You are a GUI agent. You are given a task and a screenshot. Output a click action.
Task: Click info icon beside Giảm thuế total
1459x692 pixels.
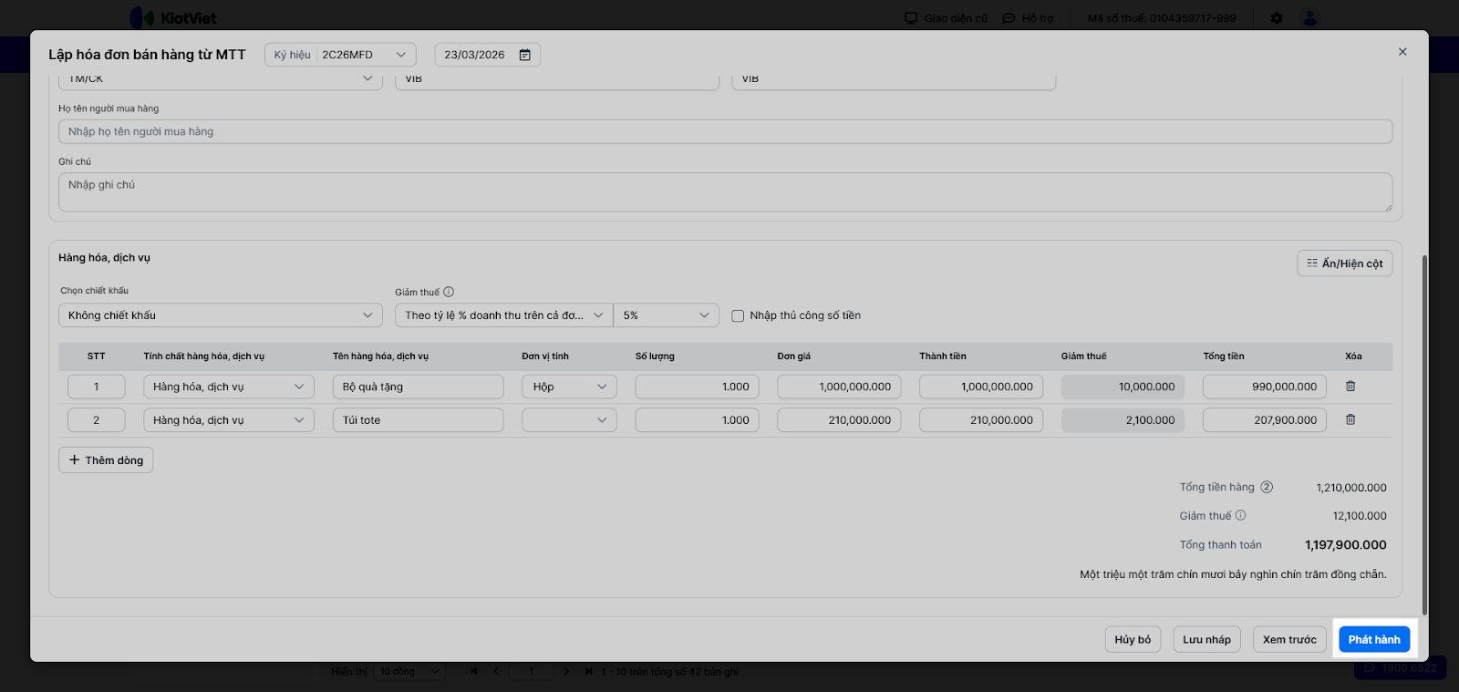point(1240,515)
